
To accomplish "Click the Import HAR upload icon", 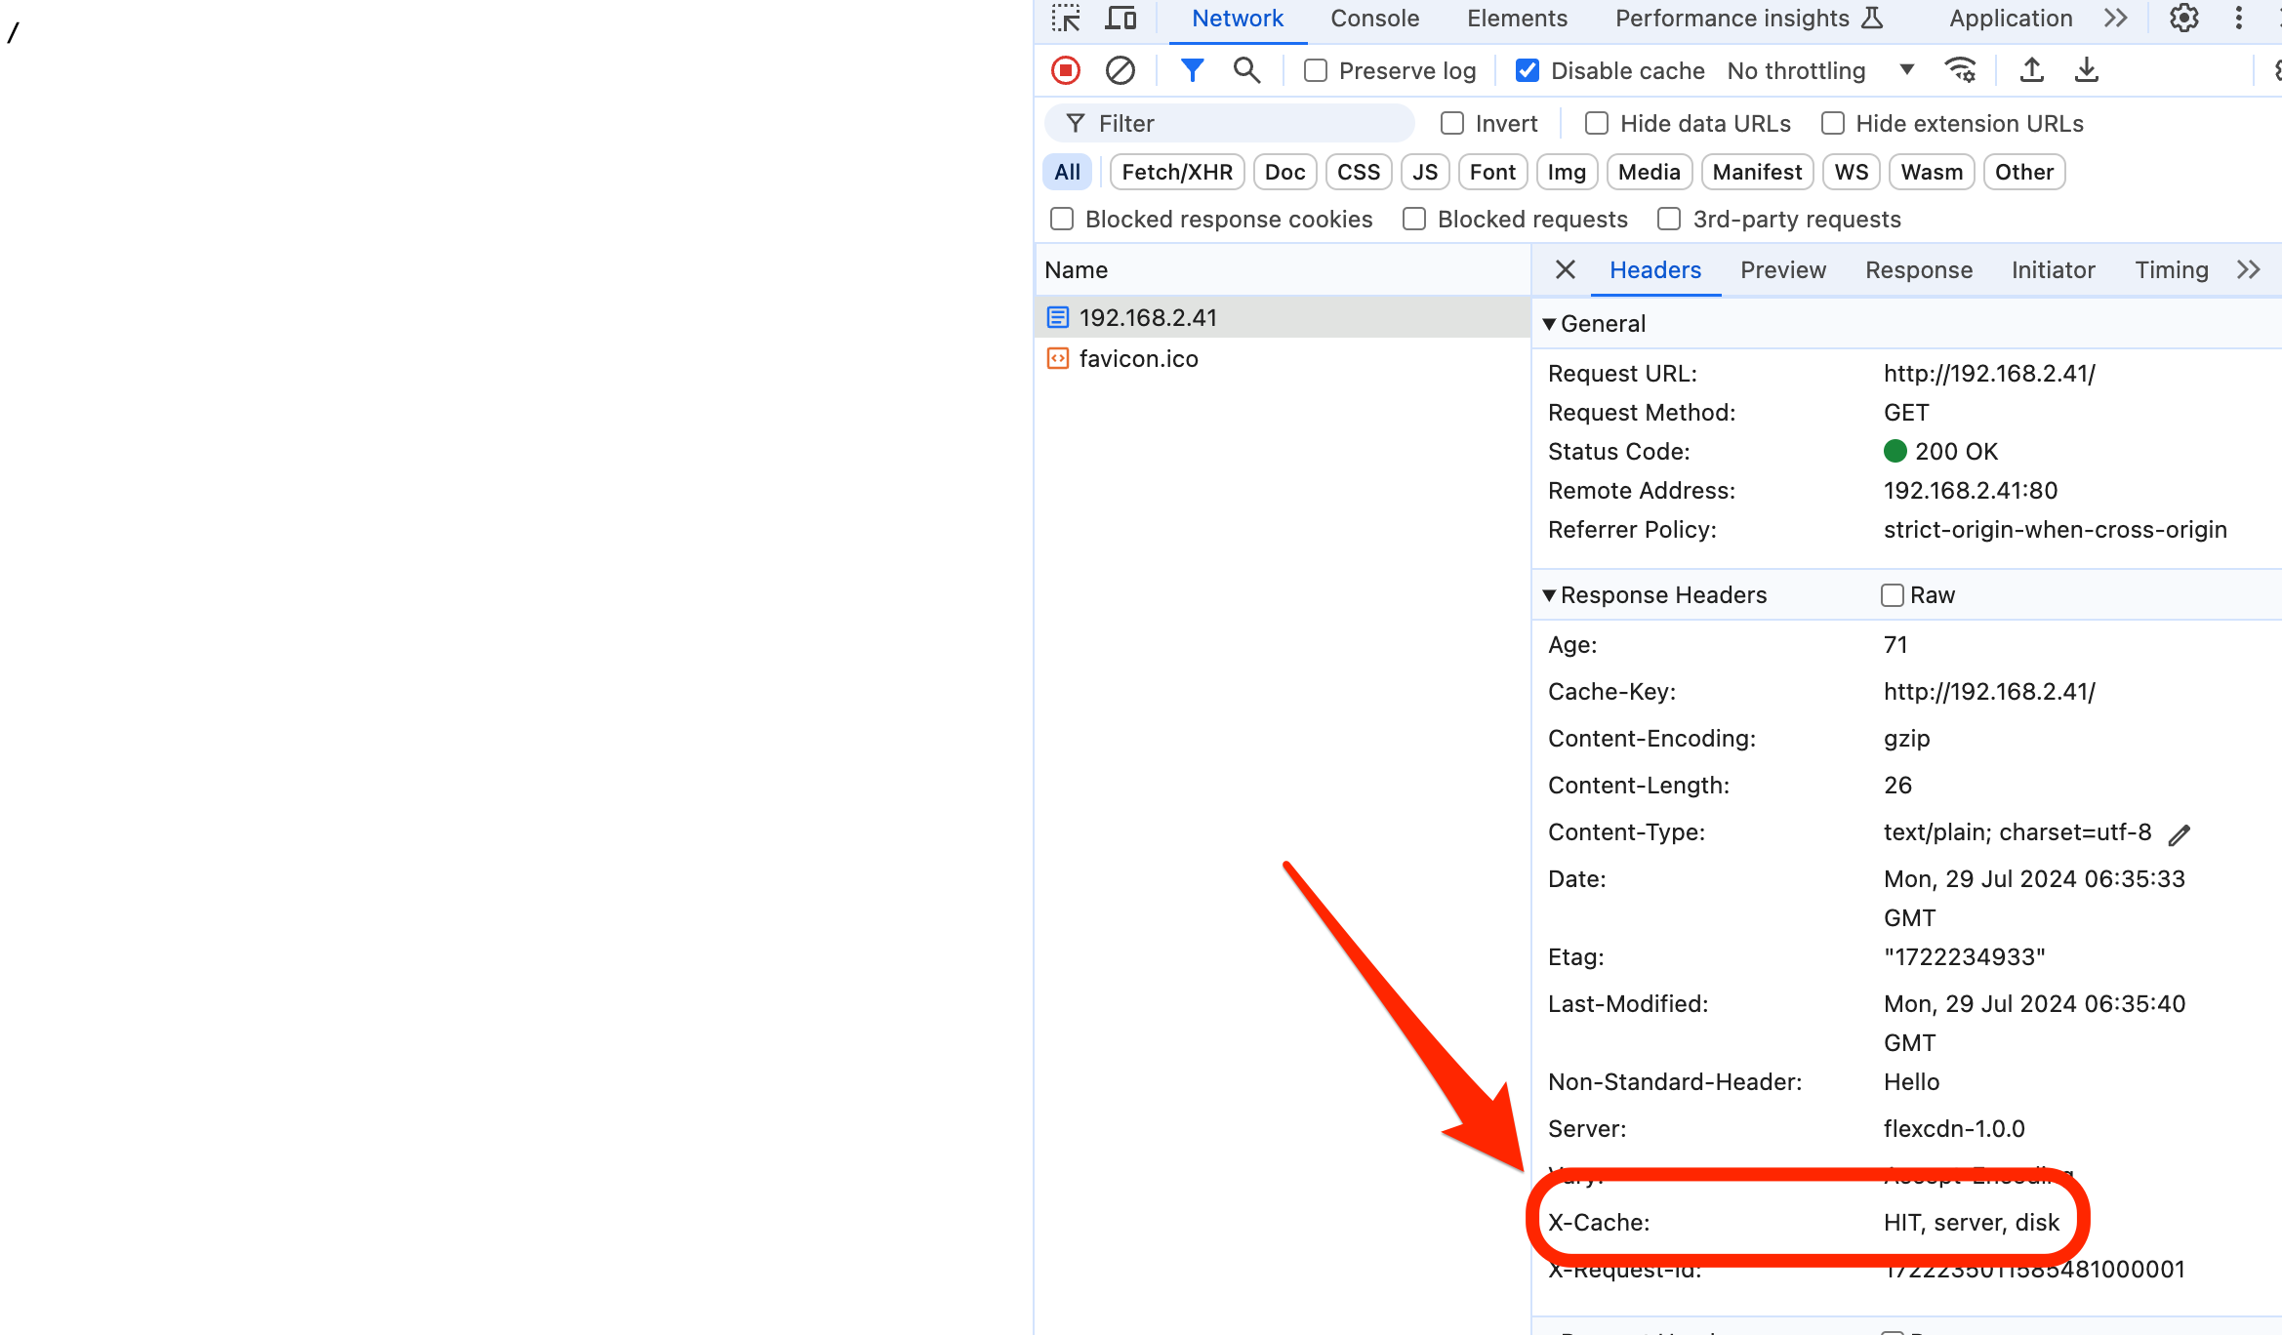I will [2032, 70].
